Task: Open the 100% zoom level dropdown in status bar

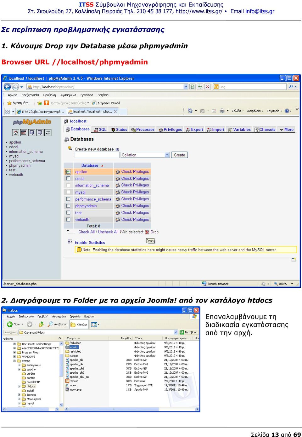Action: [x=292, y=284]
